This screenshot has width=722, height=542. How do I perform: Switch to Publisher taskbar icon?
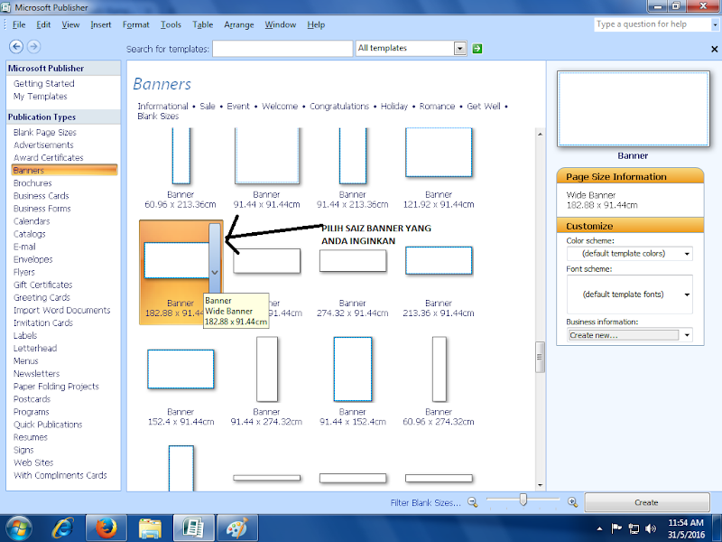tap(193, 528)
